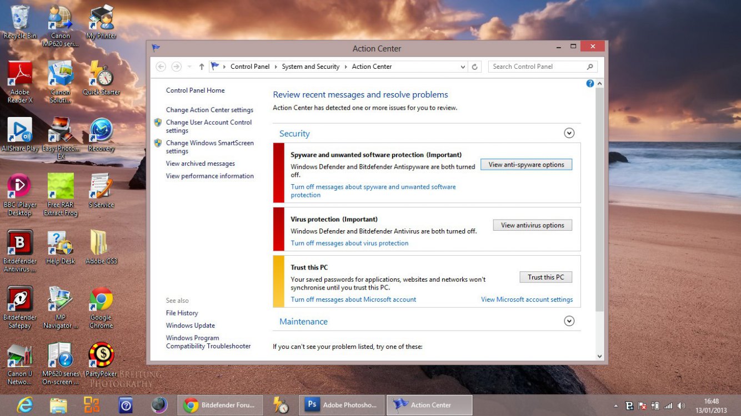This screenshot has height=416, width=741.
Task: Open Help Desk desktop shortcut
Action: [61, 247]
